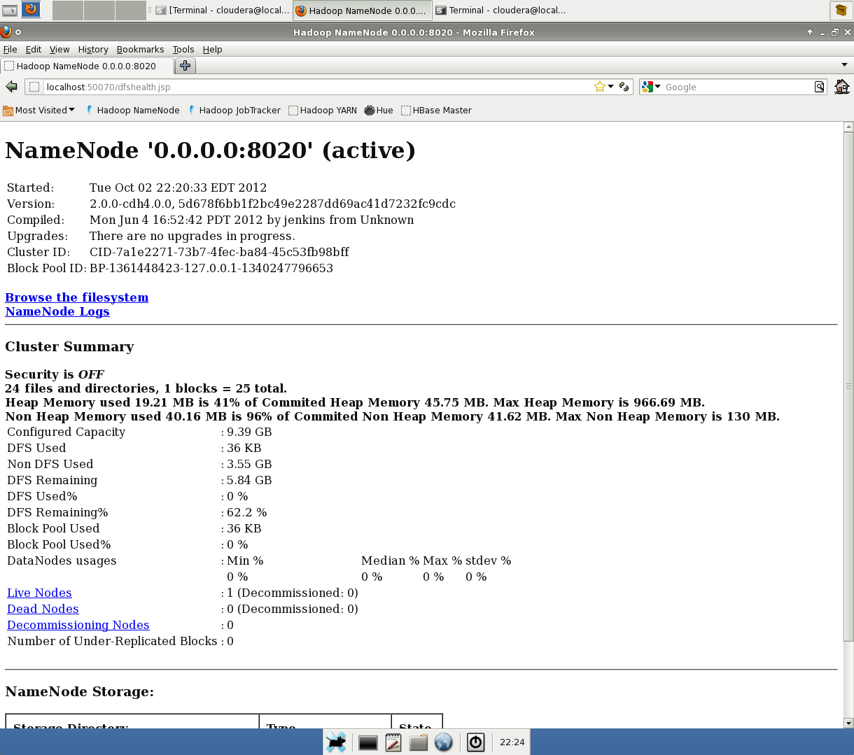Open the Tools menu
Viewport: 854px width, 755px height.
point(183,49)
